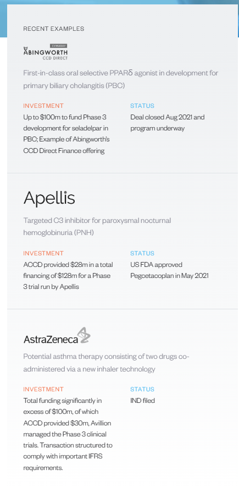Click the ACCD $28m financing paragraph

(68, 275)
